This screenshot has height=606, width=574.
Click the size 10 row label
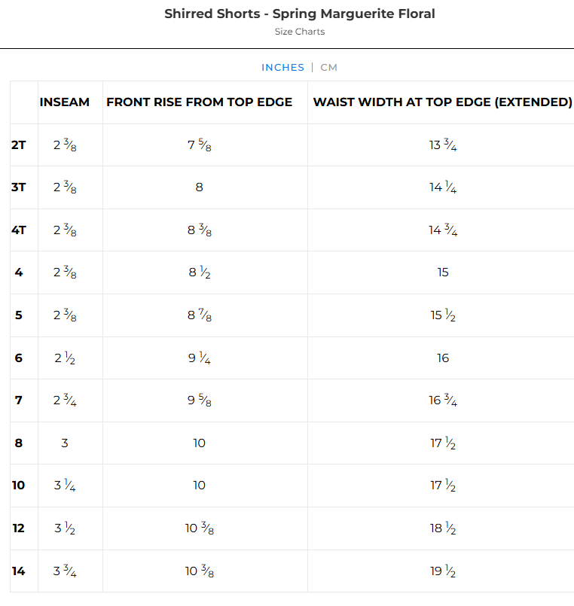[x=19, y=486]
